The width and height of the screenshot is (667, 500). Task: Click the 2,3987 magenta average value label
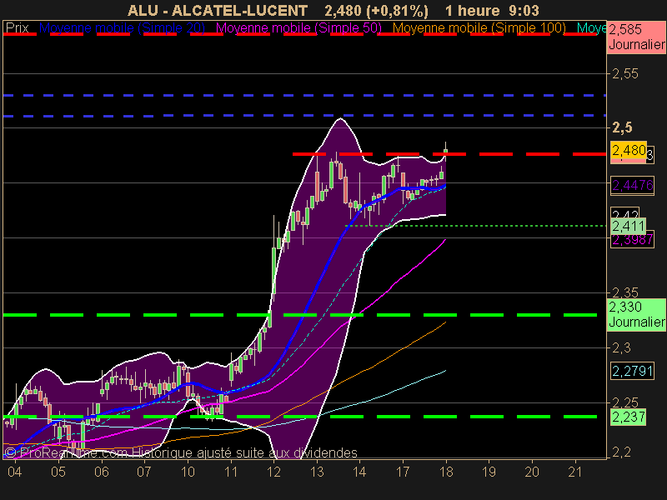[x=632, y=240]
